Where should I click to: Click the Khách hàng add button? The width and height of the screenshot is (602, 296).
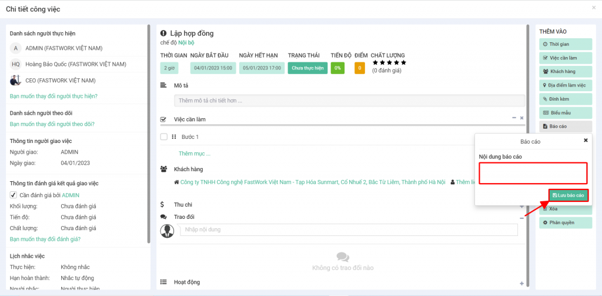565,71
